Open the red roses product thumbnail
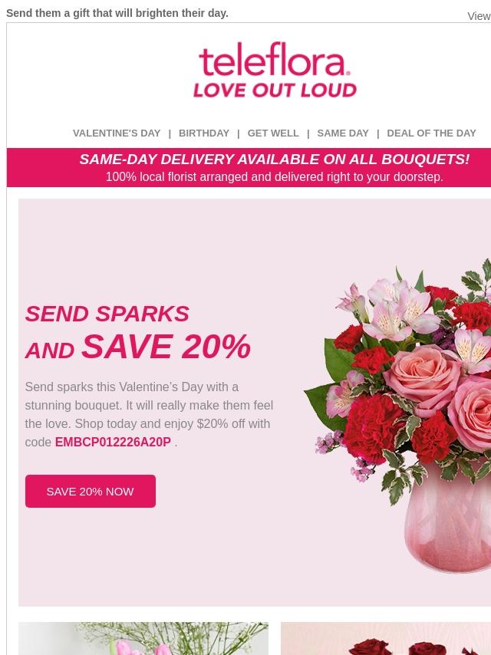 tap(385, 639)
